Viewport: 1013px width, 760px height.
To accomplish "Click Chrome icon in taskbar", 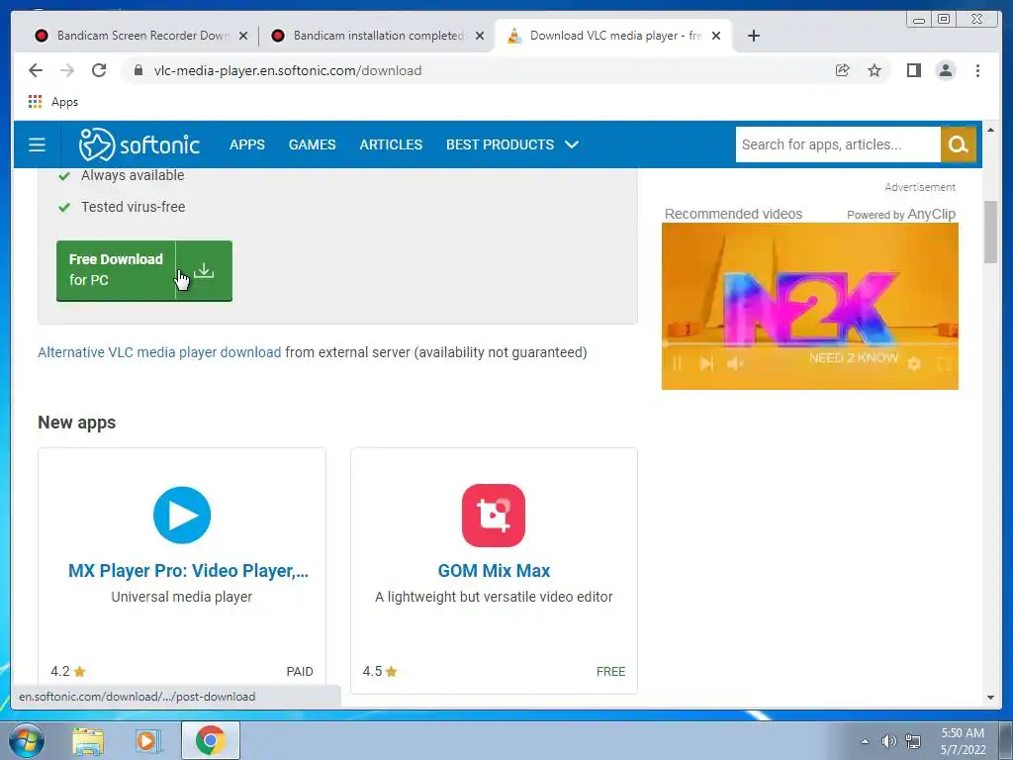I will tap(211, 740).
